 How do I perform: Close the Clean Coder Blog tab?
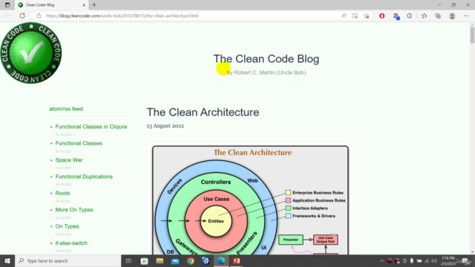coord(84,5)
